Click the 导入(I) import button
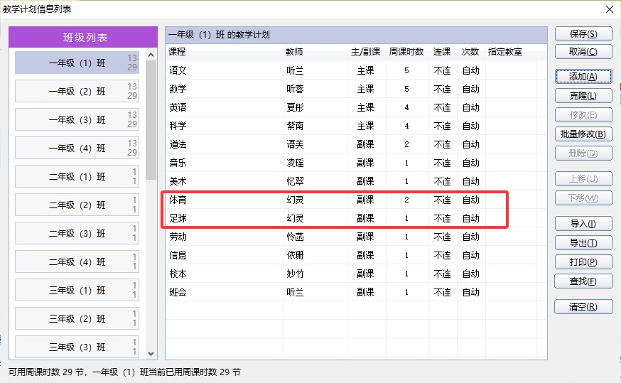621x383 pixels. [x=583, y=224]
